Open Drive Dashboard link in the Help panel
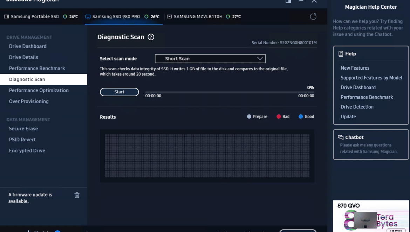 358,87
